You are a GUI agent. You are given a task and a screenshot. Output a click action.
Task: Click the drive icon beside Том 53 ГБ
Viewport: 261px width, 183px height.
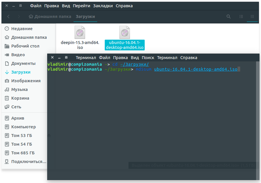coord(7,136)
